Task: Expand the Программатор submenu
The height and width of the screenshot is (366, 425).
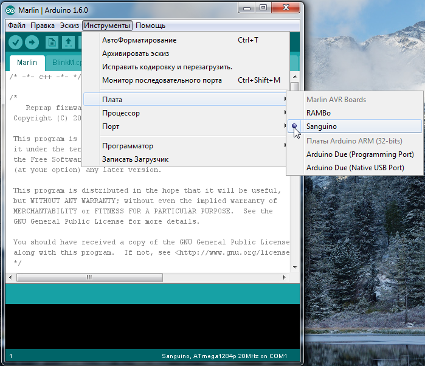Action: (x=128, y=146)
